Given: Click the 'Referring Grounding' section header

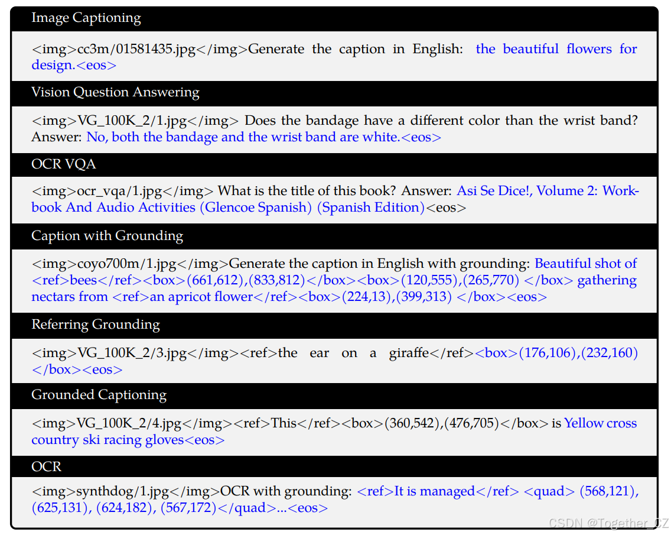Looking at the screenshot, I should [96, 325].
